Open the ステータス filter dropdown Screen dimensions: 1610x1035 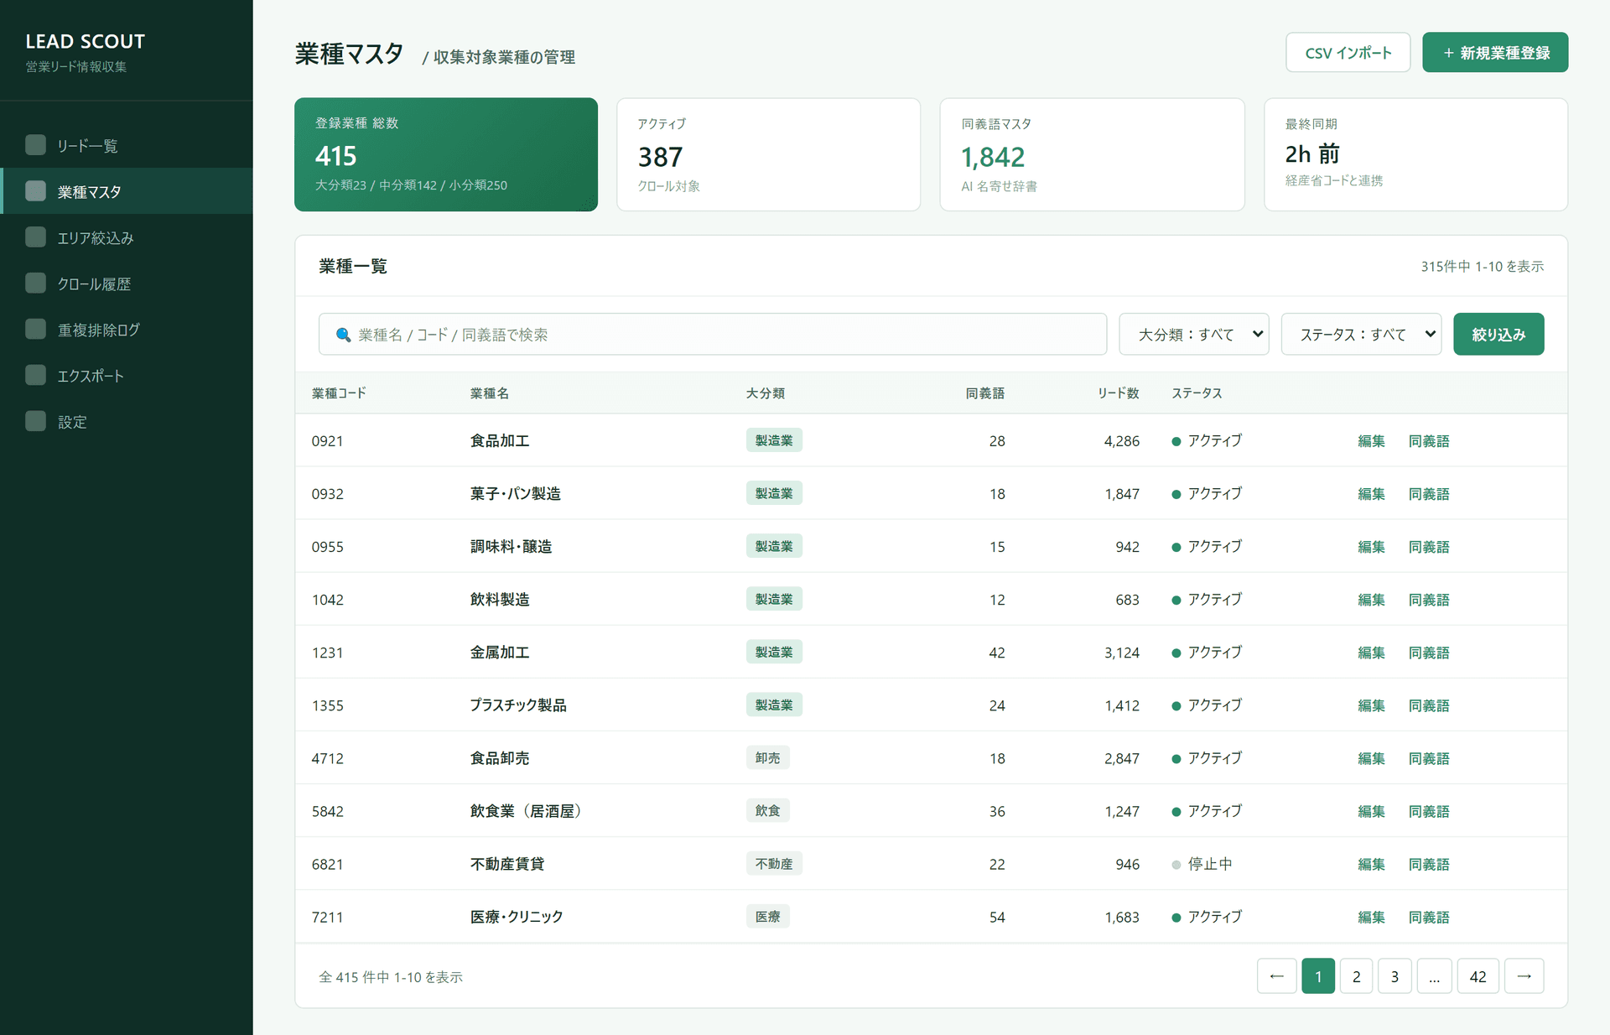[x=1361, y=334]
